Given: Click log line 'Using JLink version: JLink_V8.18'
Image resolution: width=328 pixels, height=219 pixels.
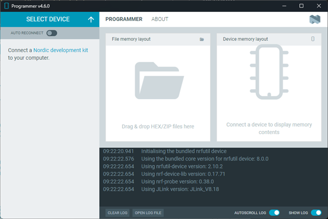Looking at the screenshot, I should point(180,189).
